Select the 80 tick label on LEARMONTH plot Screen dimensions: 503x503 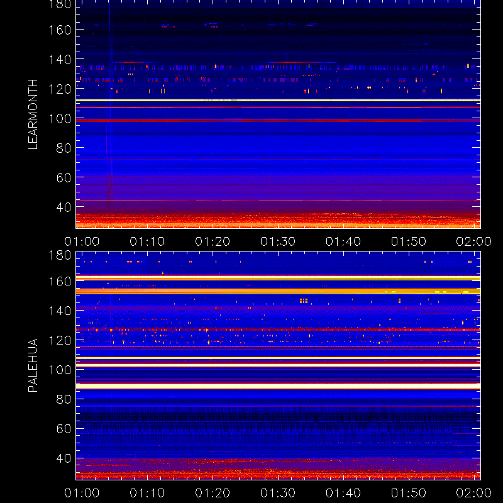click(64, 148)
